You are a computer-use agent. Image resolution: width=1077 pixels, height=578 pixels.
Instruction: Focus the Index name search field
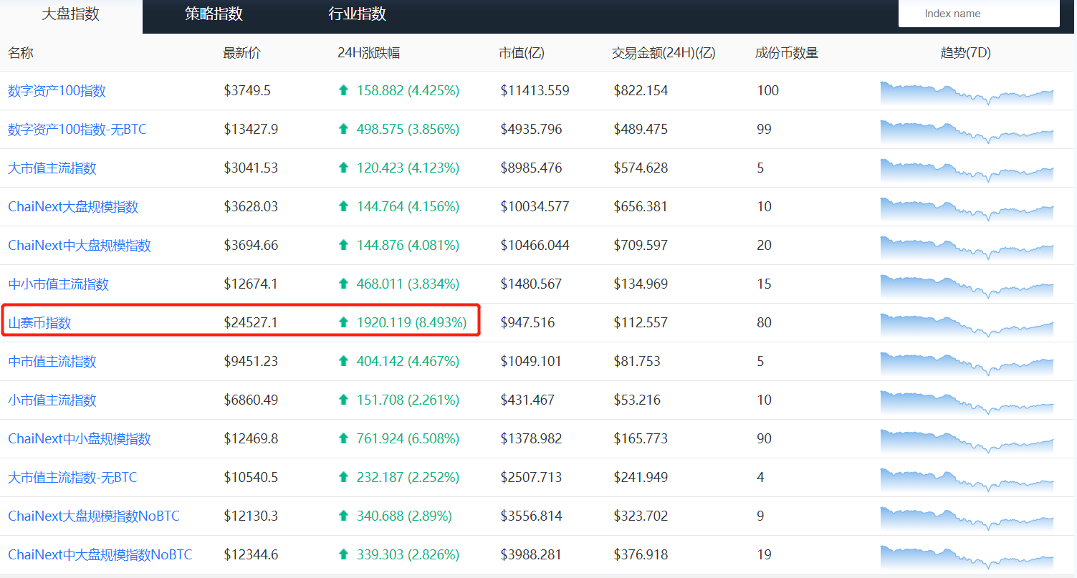pos(978,14)
